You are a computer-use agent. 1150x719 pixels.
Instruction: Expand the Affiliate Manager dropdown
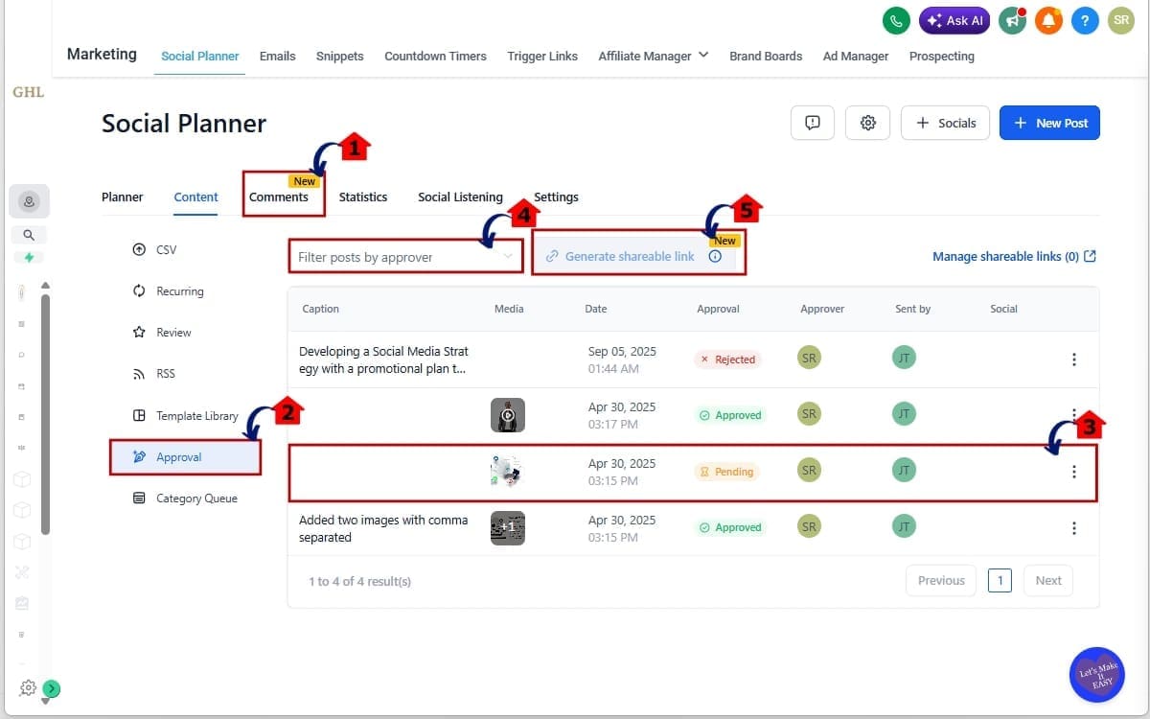[x=704, y=56]
